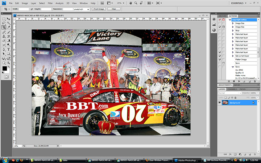Screen dimensions: 261x163
Task: Select the Eraser tool
Action: tap(4, 41)
